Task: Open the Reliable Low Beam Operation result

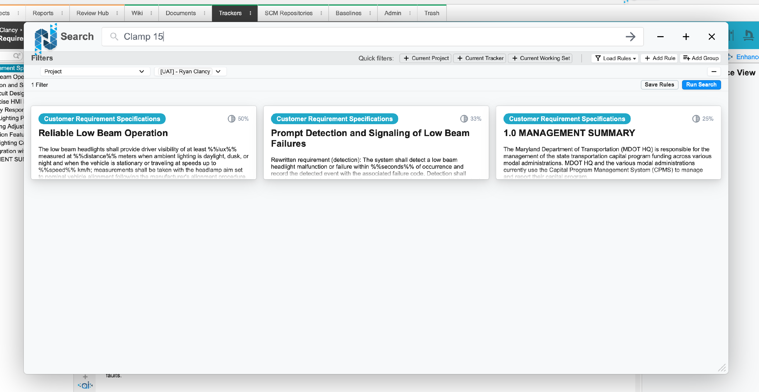Action: coord(103,133)
